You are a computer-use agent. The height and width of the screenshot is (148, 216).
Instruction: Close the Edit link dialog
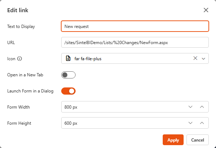206,10
